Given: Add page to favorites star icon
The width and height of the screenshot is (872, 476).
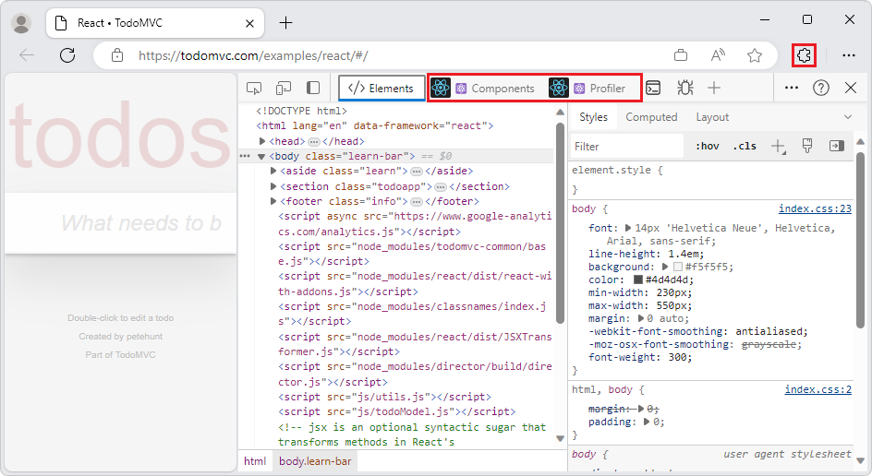Looking at the screenshot, I should (755, 55).
